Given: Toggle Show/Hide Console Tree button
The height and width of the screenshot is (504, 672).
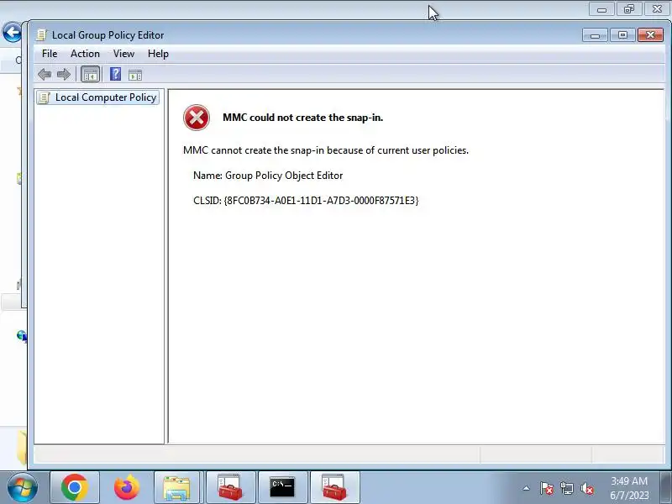Looking at the screenshot, I should (91, 75).
